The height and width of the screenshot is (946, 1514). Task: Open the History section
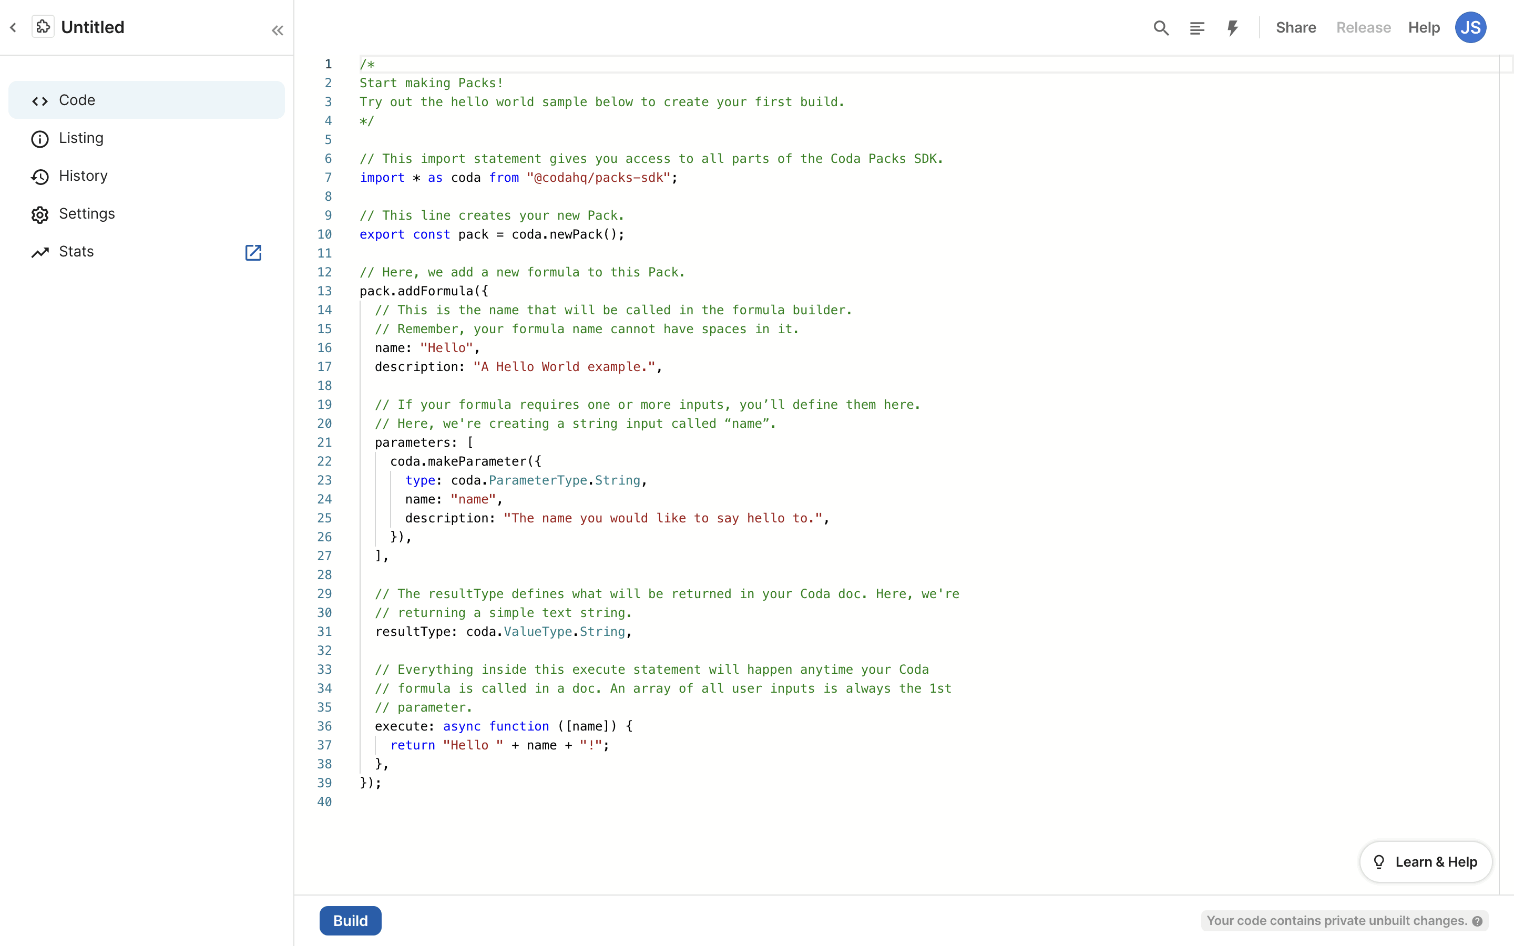[83, 177]
